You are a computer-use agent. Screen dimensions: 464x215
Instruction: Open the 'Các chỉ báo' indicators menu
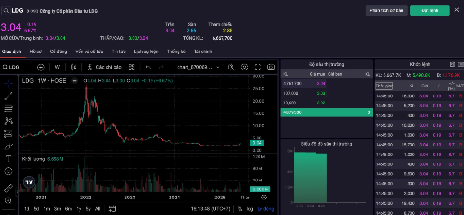105,67
